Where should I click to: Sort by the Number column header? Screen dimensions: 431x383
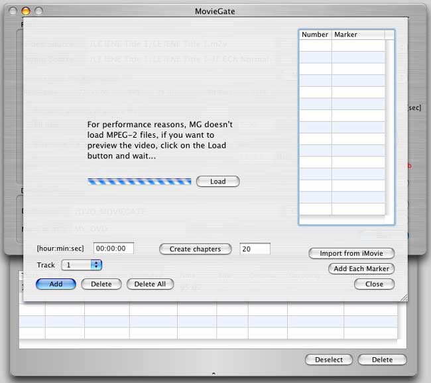pos(315,34)
